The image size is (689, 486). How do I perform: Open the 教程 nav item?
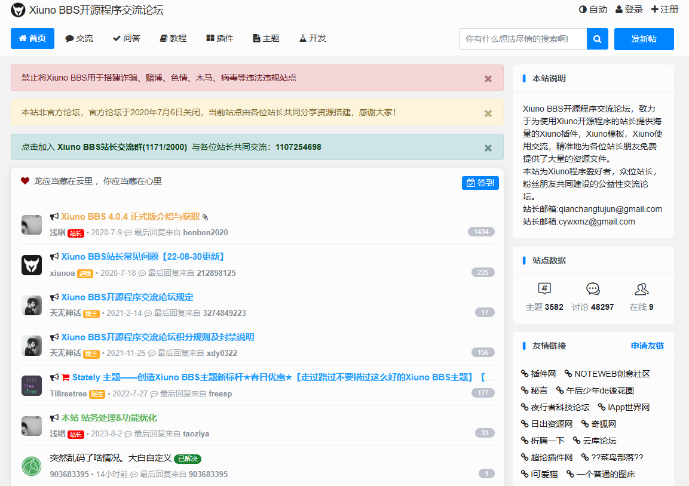pyautogui.click(x=173, y=39)
